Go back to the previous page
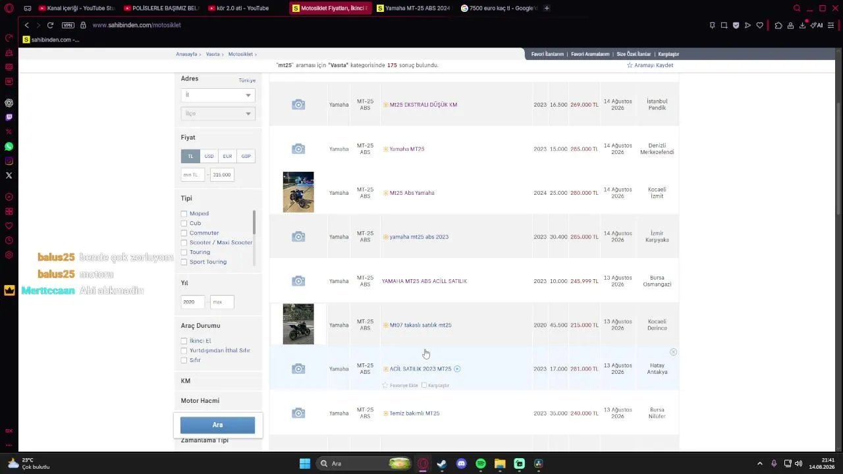Image resolution: width=843 pixels, height=474 pixels. tap(26, 25)
